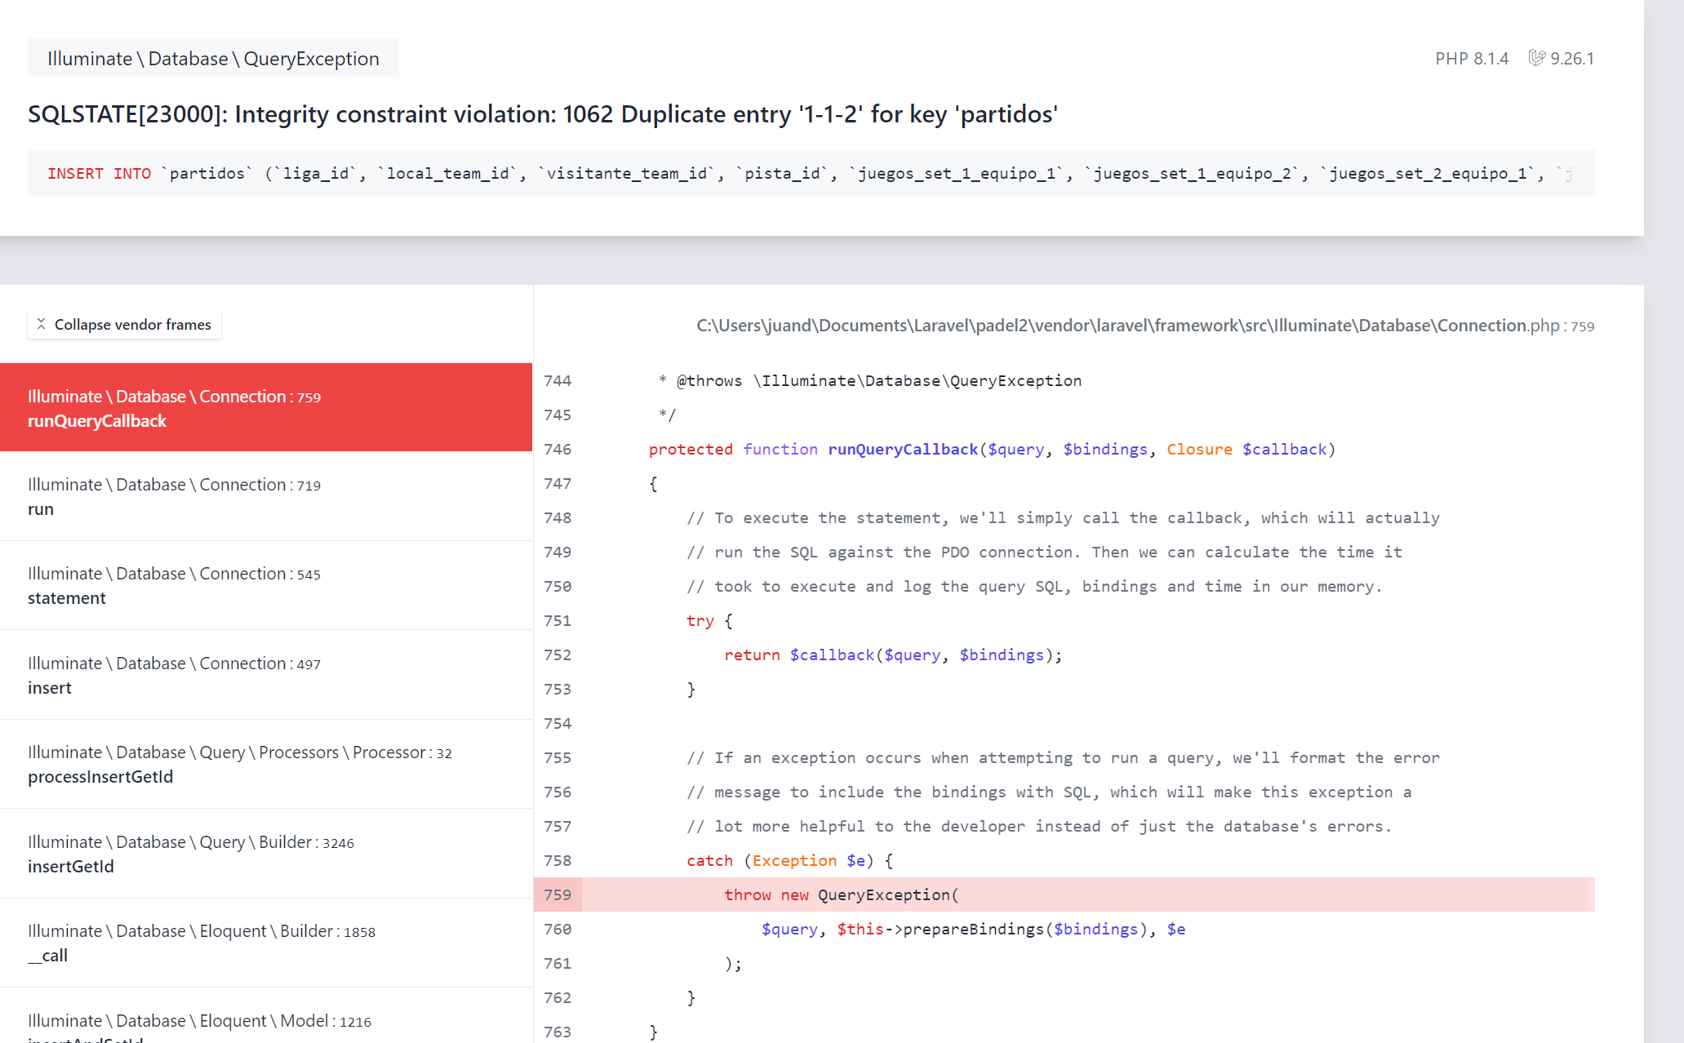The height and width of the screenshot is (1043, 1684).
Task: Select the Connection:545 statement frame
Action: coord(265,585)
